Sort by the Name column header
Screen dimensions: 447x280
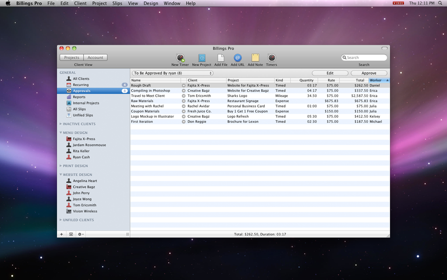[x=156, y=80]
